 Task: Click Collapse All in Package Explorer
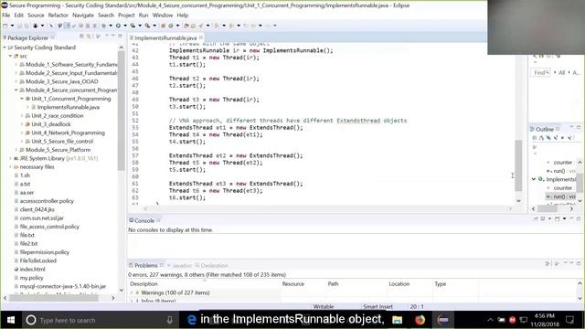81,37
